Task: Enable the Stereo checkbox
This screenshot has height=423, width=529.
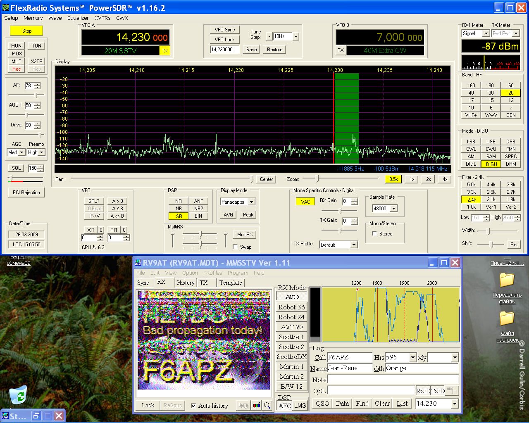Action: point(374,234)
